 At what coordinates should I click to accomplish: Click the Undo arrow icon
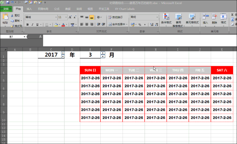pos(12,3)
